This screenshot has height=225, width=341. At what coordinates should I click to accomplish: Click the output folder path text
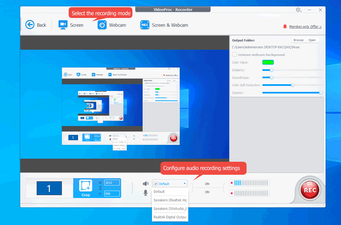coord(266,47)
